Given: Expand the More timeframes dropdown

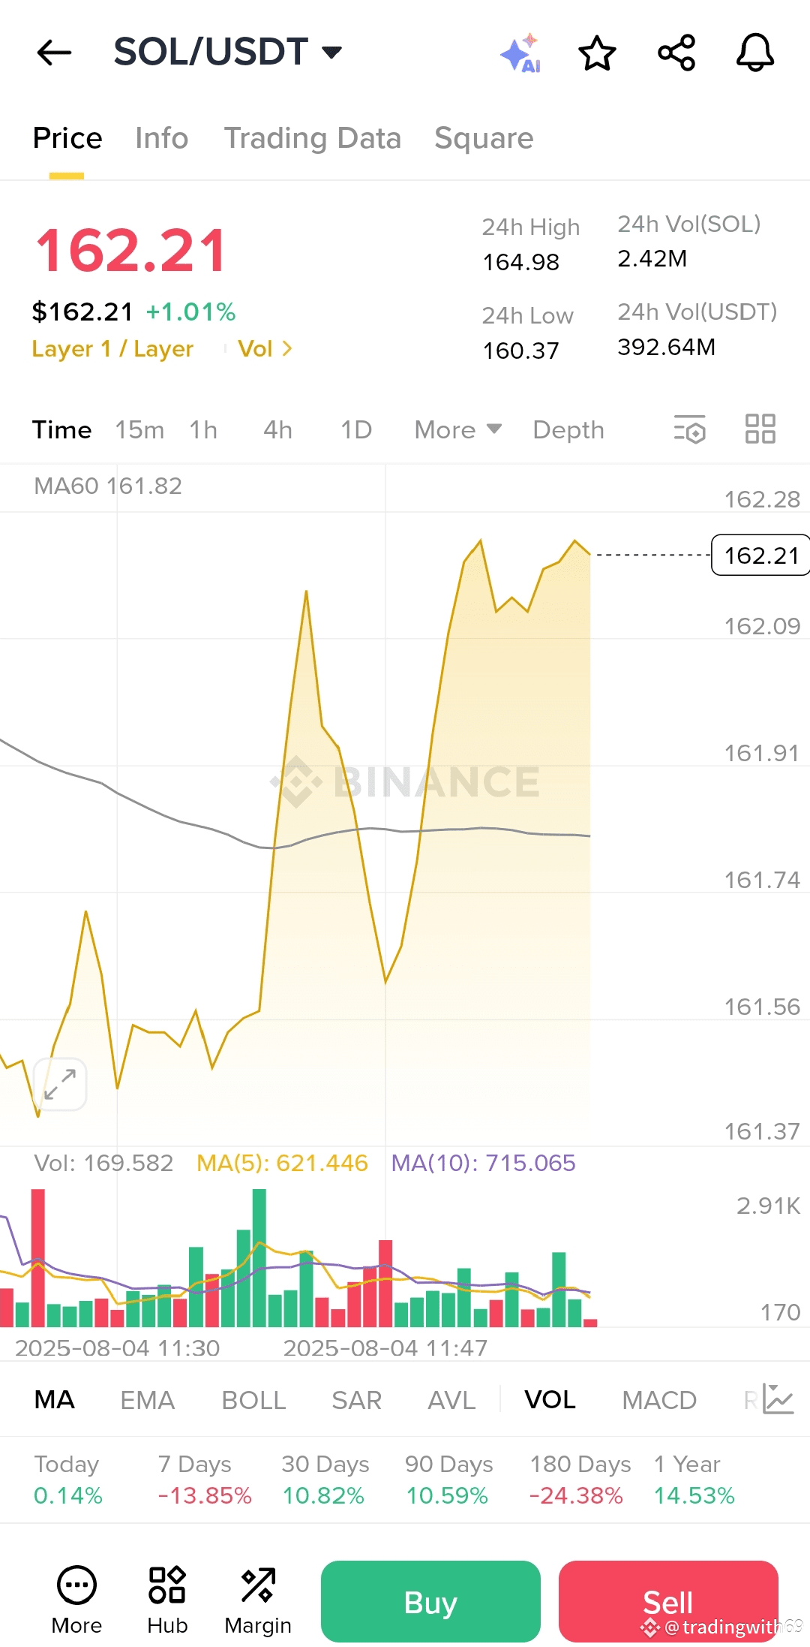Looking at the screenshot, I should tap(457, 430).
